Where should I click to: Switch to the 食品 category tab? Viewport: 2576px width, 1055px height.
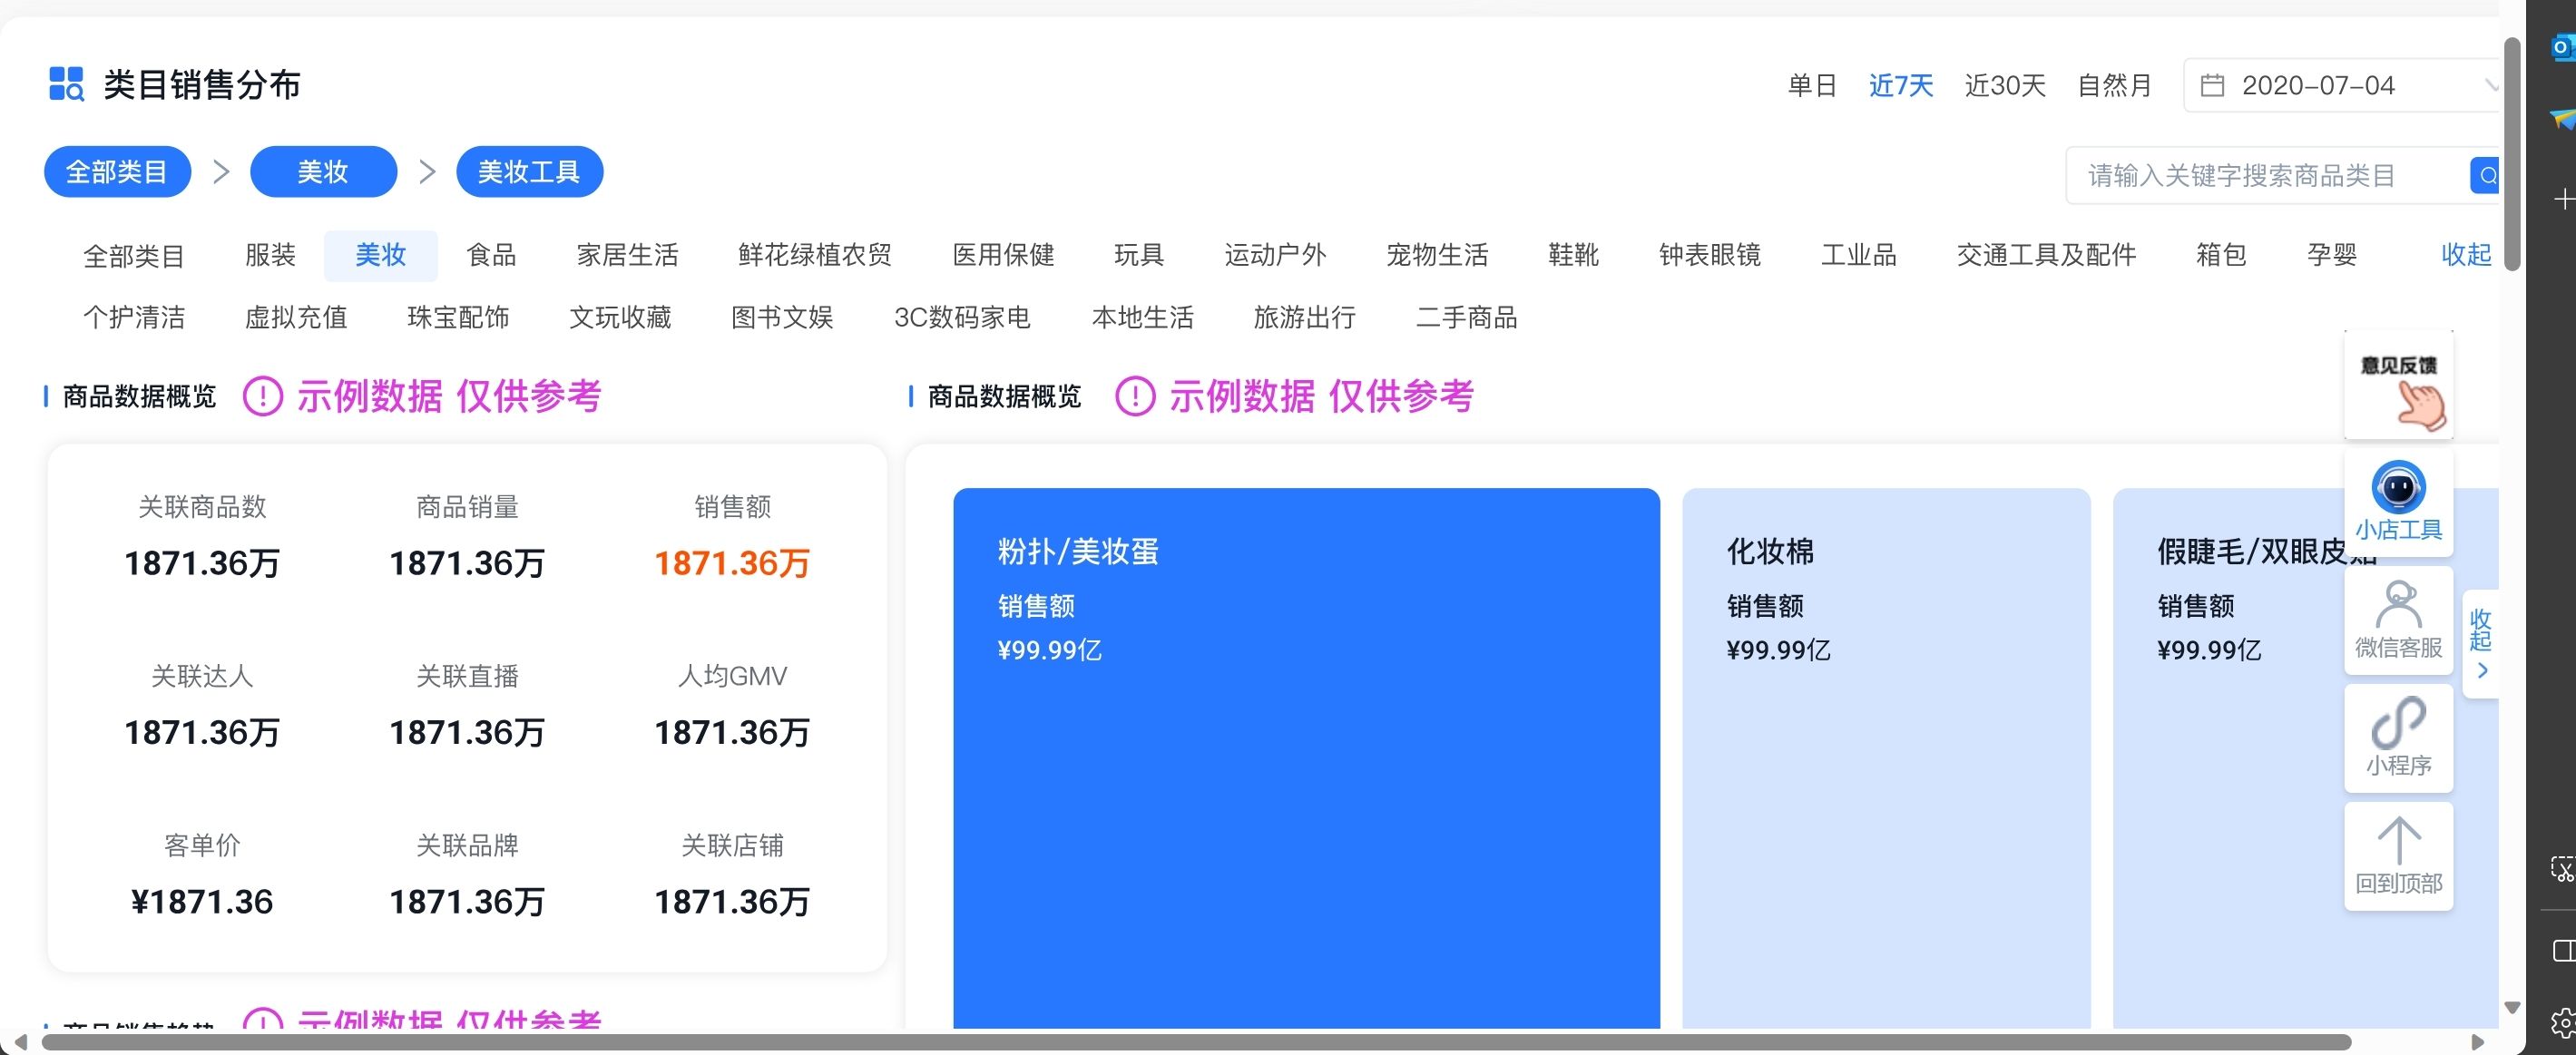pyautogui.click(x=491, y=256)
